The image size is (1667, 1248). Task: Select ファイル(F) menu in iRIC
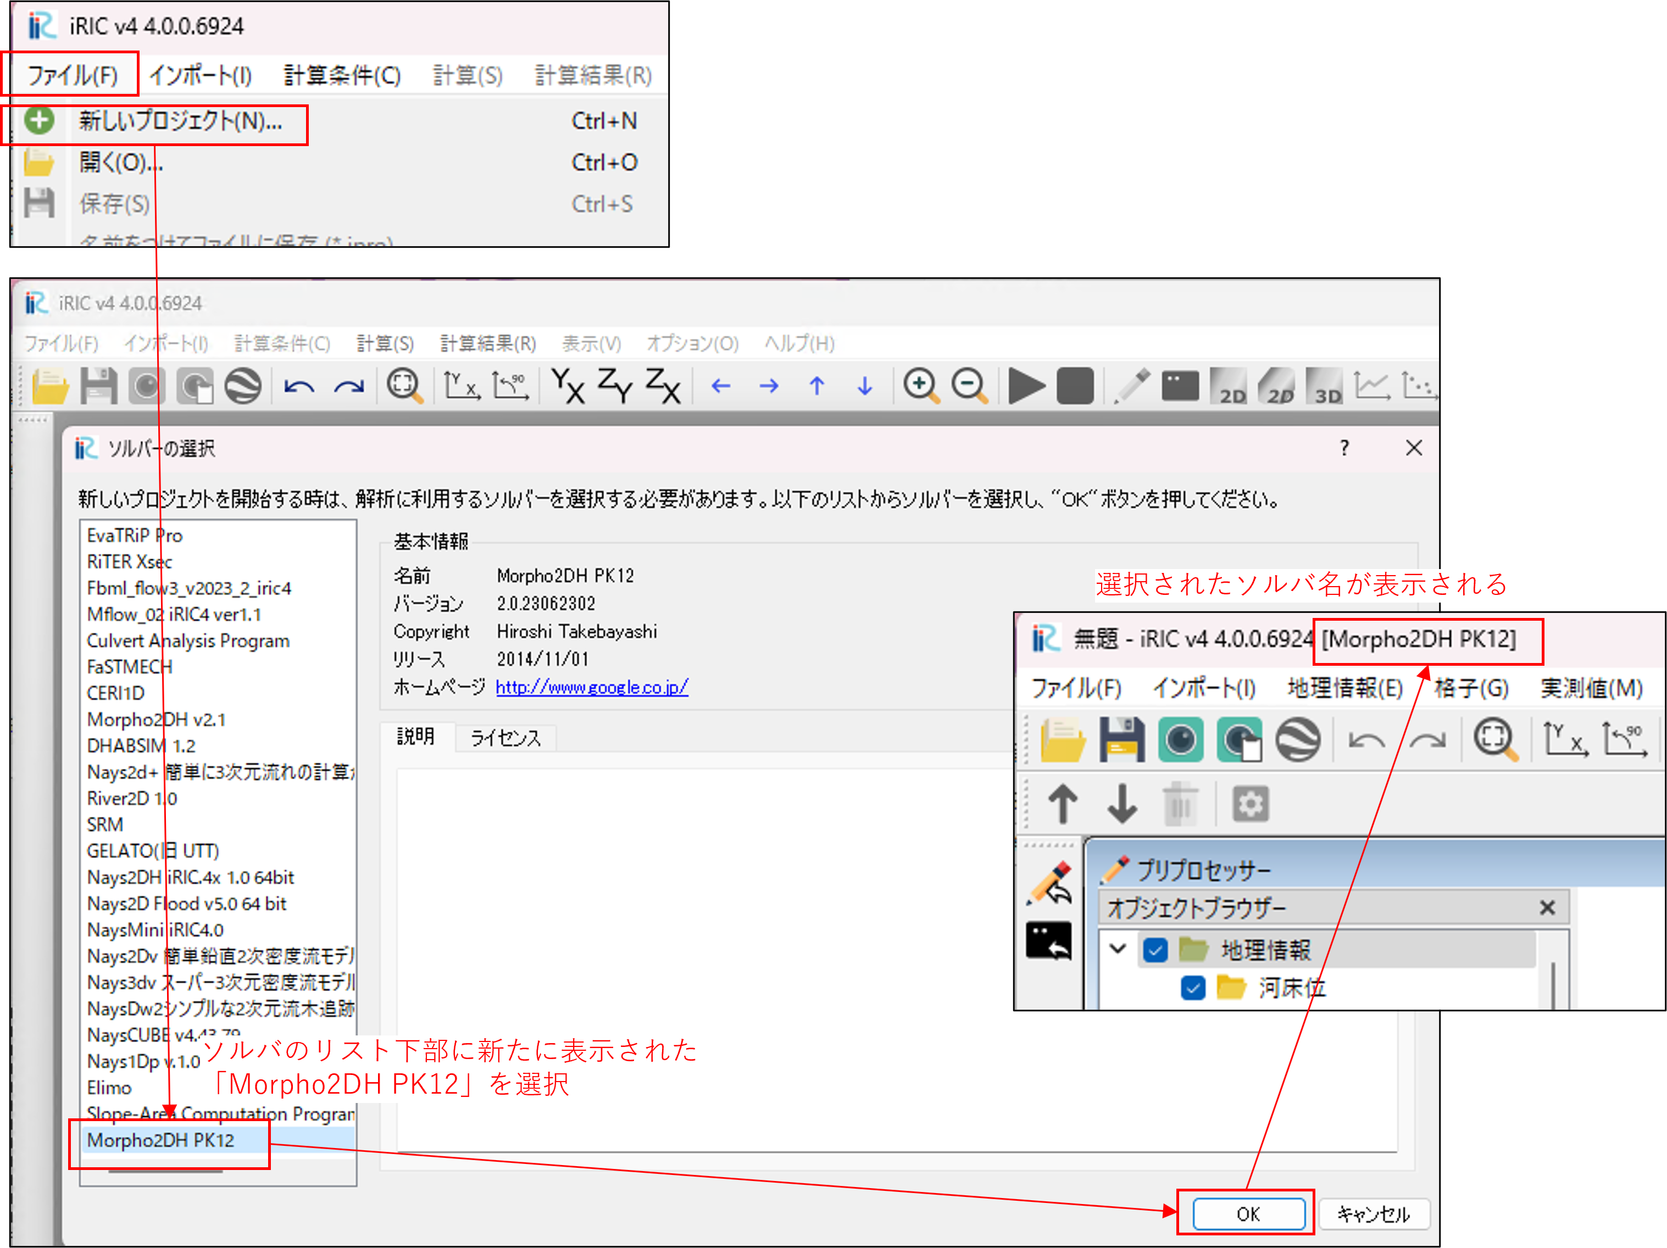[x=70, y=74]
